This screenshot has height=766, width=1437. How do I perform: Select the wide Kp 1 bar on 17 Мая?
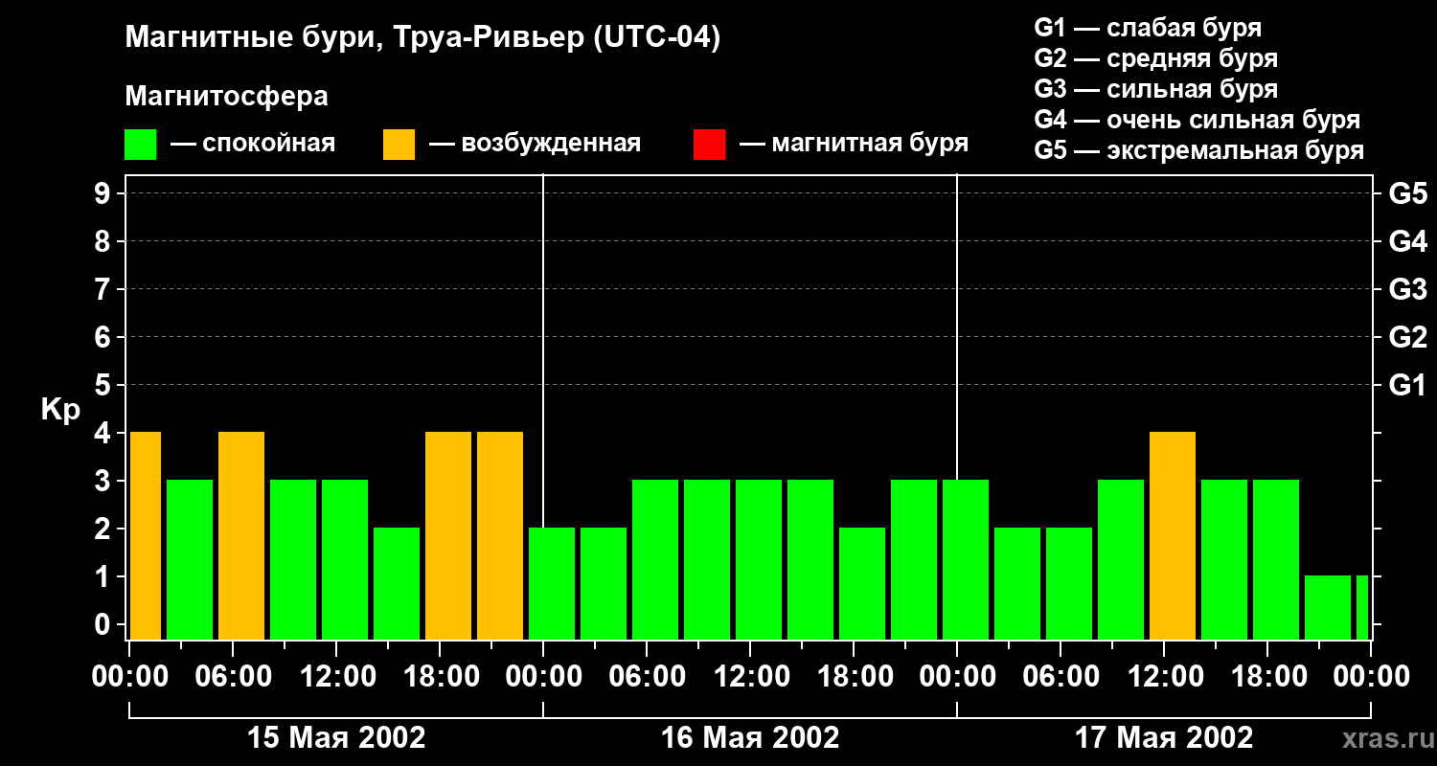coord(1328,608)
